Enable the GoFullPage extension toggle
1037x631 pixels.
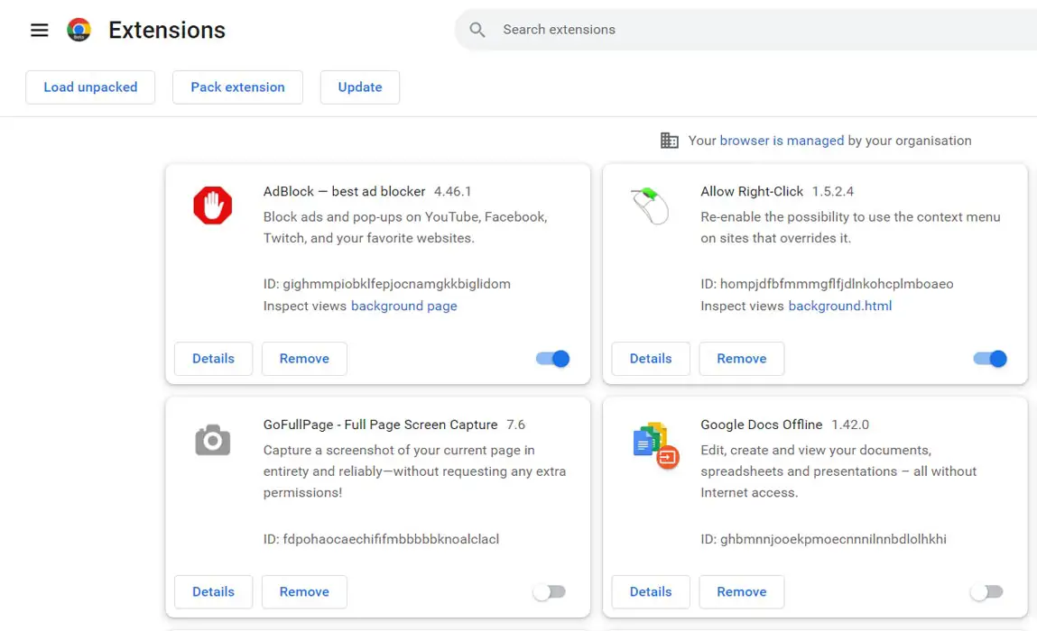point(550,592)
